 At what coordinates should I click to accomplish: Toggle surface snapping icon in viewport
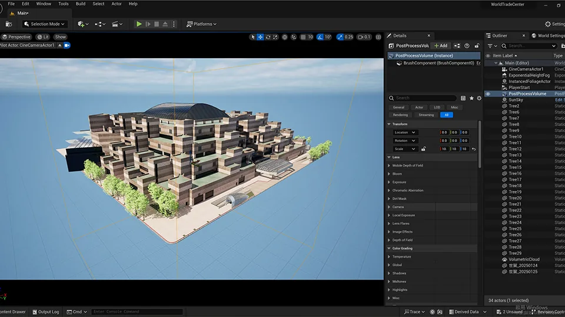[x=294, y=37]
